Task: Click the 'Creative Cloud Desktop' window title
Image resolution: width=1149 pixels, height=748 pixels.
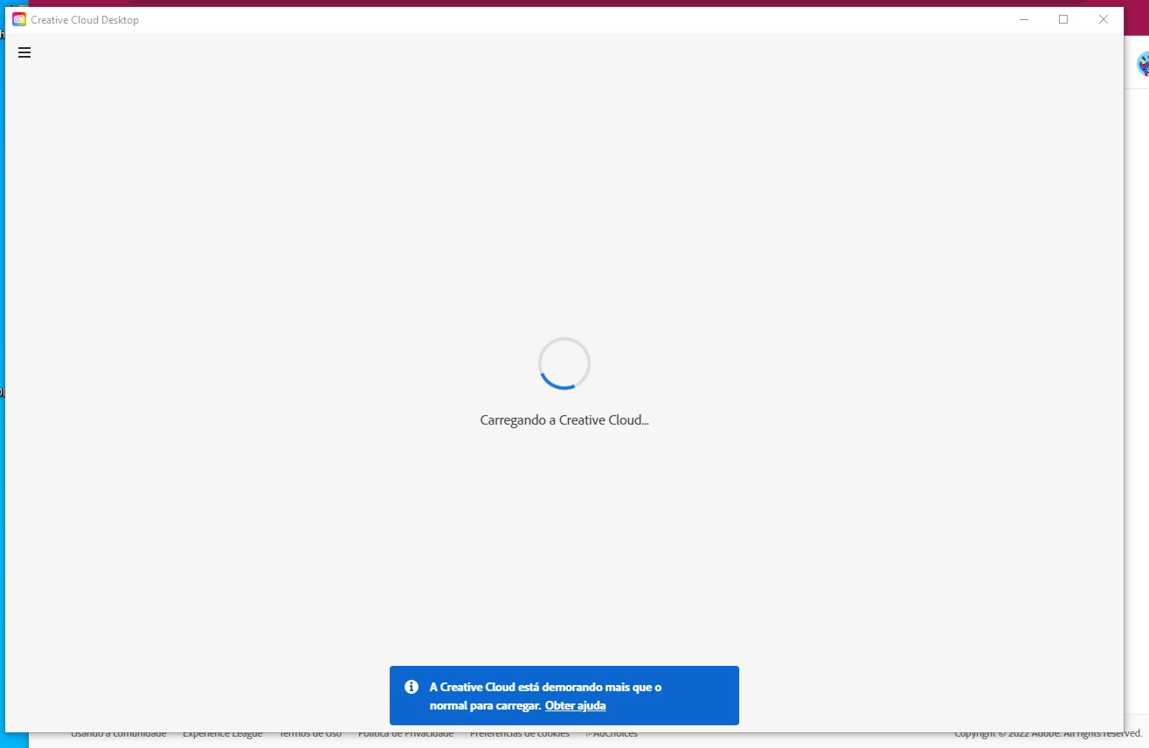Action: [x=85, y=20]
